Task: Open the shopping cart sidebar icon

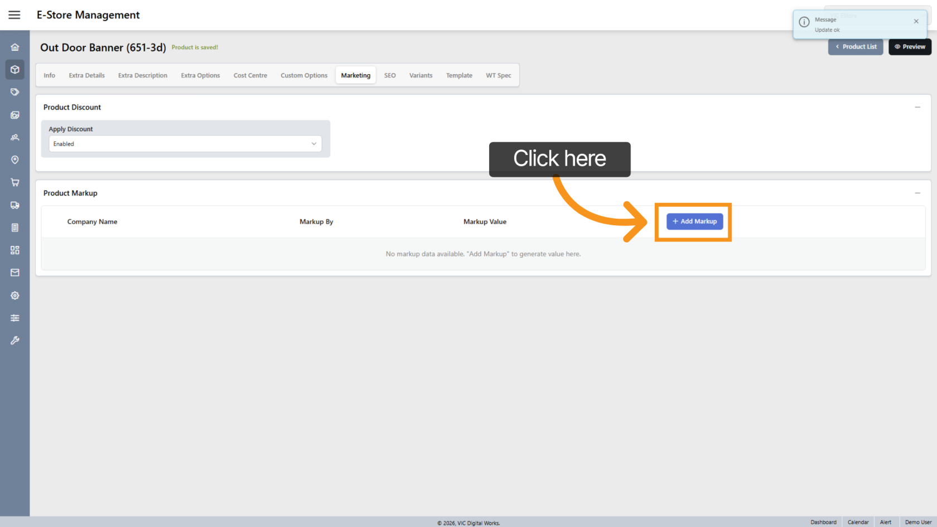Action: pos(15,182)
